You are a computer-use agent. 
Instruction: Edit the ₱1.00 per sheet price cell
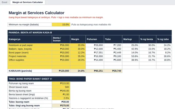pyautogui.click(x=61, y=95)
